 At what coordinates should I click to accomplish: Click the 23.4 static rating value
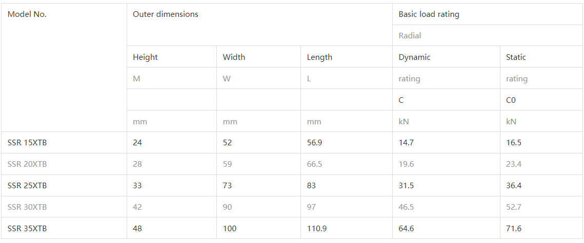[514, 164]
